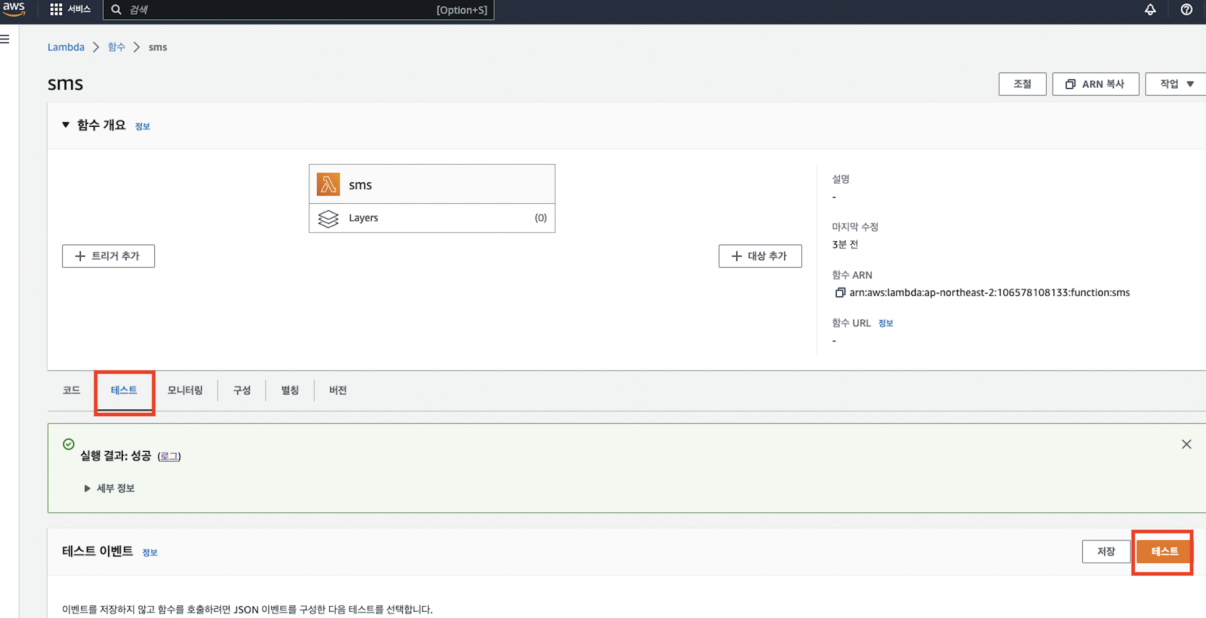Switch to the 모니터링 tab

(x=185, y=390)
